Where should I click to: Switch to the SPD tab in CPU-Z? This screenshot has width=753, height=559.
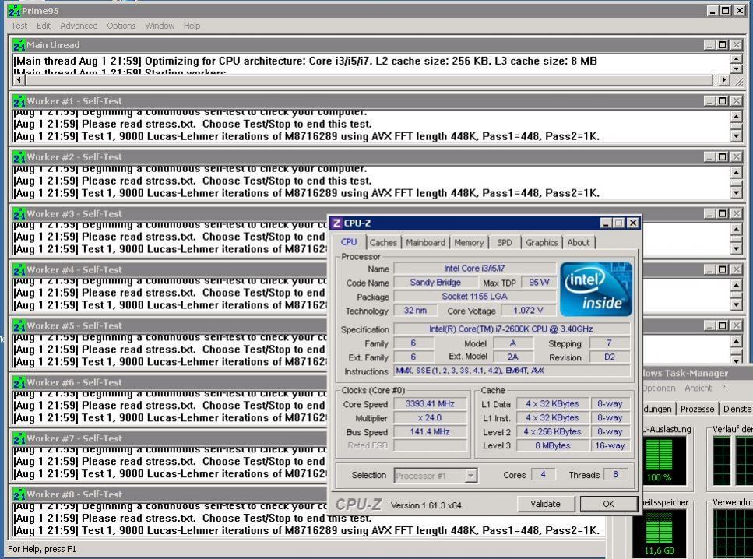pyautogui.click(x=505, y=243)
